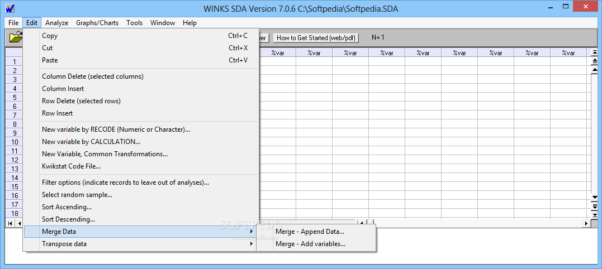
Task: Select Row Insert
Action: click(141, 113)
